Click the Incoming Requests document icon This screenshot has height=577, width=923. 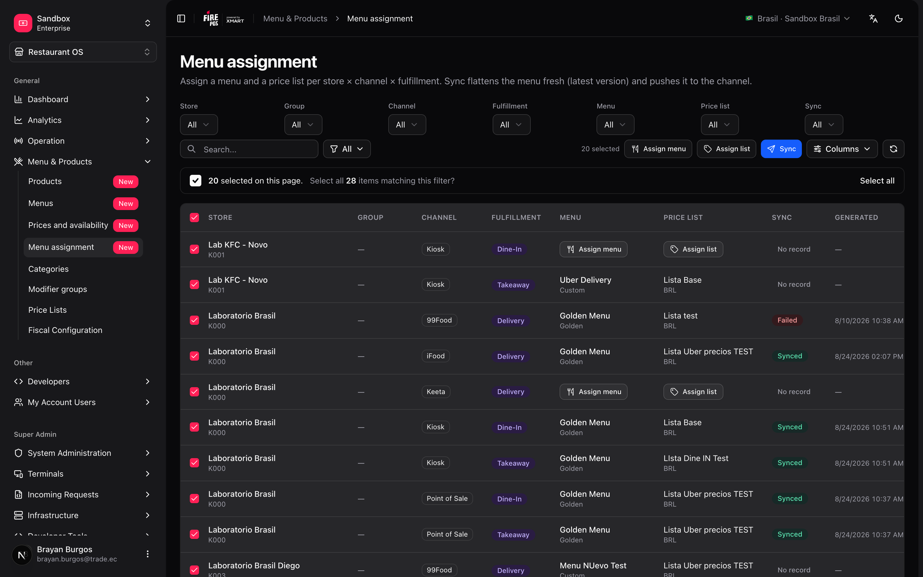[x=18, y=494]
